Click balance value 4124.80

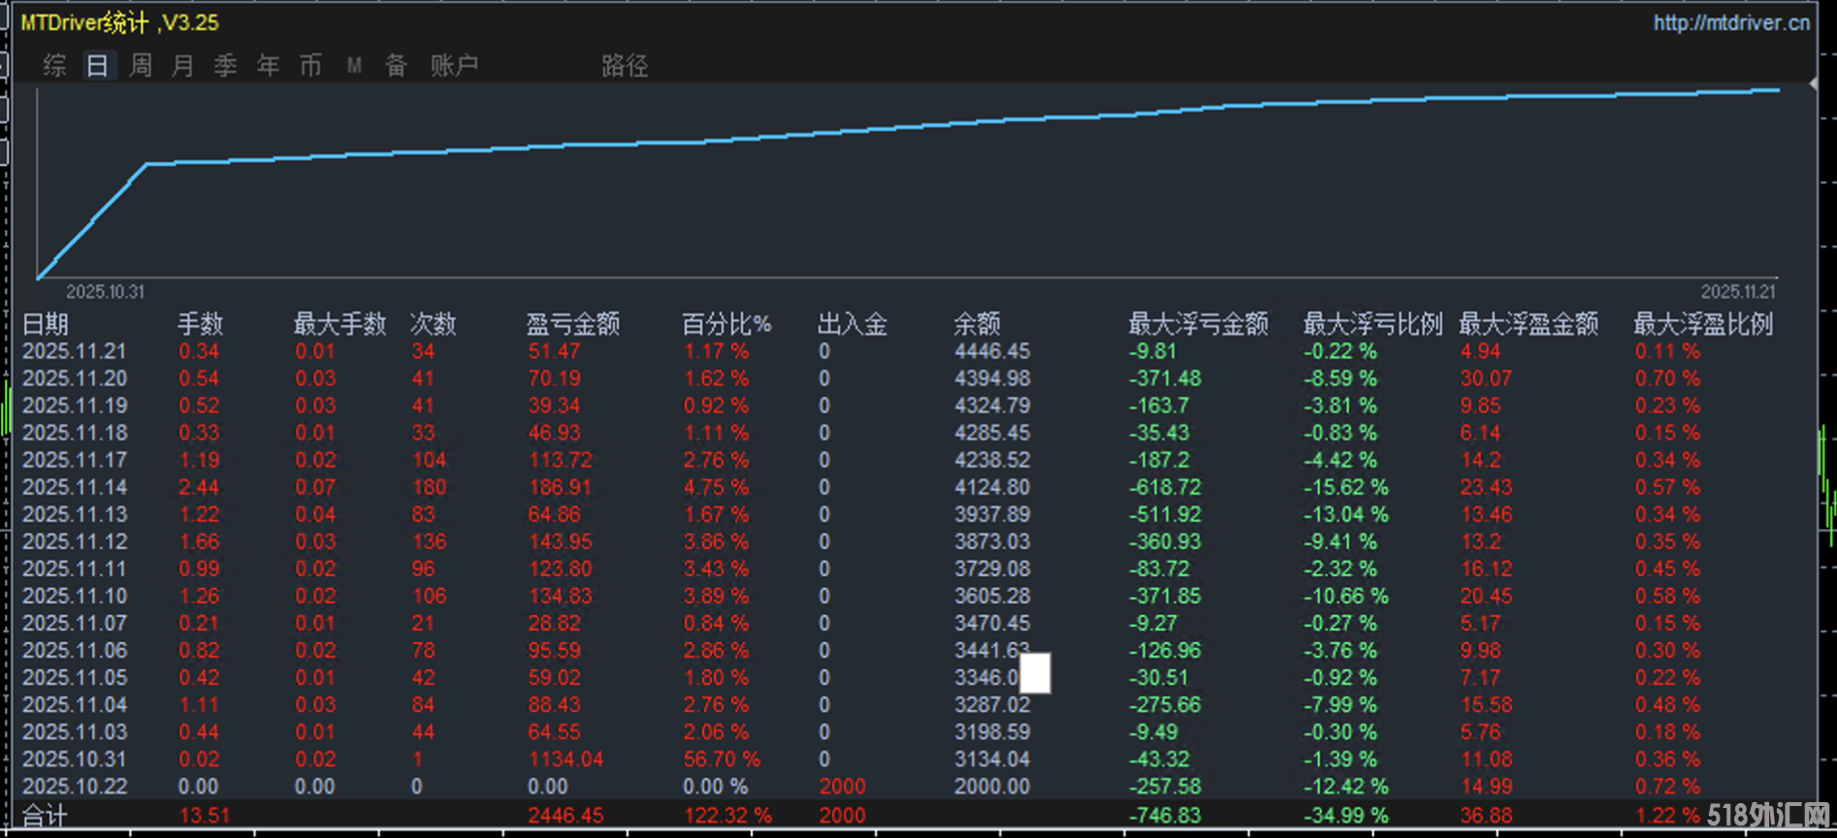click(x=992, y=487)
